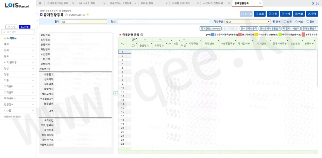The width and height of the screenshot is (322, 158).
Task: Click the 저장 save button
Action: coord(273,14)
